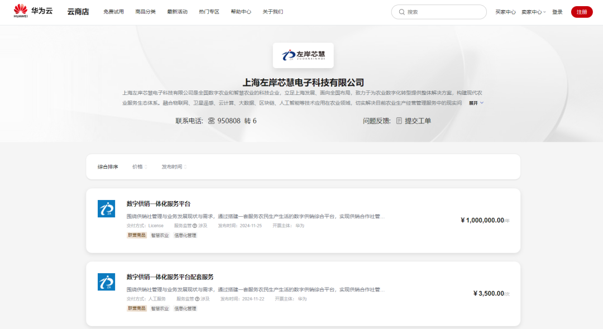Expand the company description with 展开

tap(476, 103)
